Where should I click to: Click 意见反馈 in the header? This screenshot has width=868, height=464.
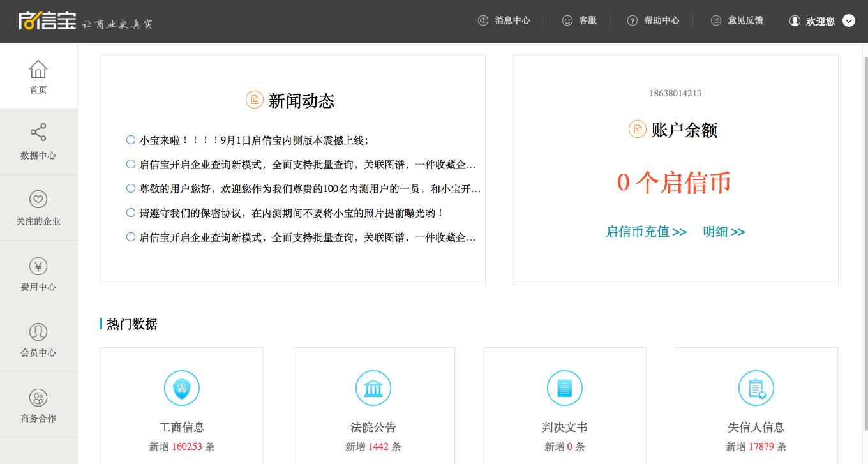click(x=737, y=20)
